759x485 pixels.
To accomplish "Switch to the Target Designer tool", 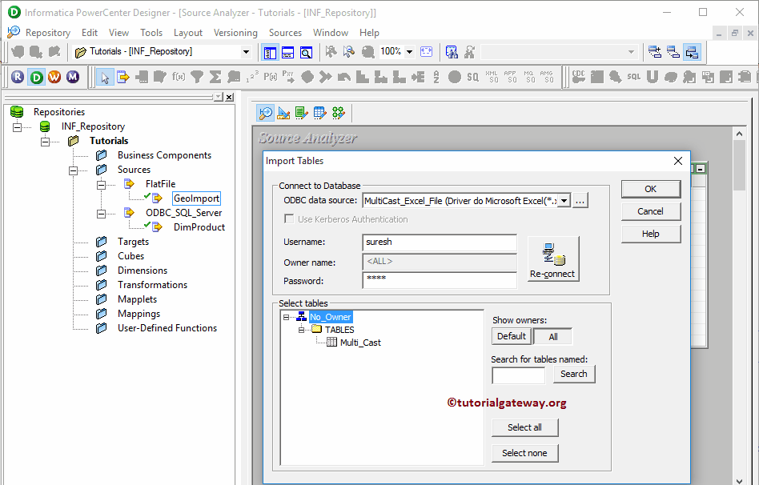I will [x=283, y=113].
